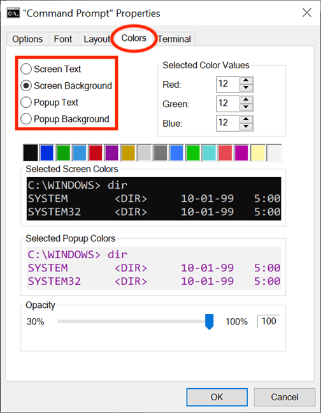This screenshot has width=321, height=413.
Task: Click the Red value input field
Action: [x=227, y=84]
